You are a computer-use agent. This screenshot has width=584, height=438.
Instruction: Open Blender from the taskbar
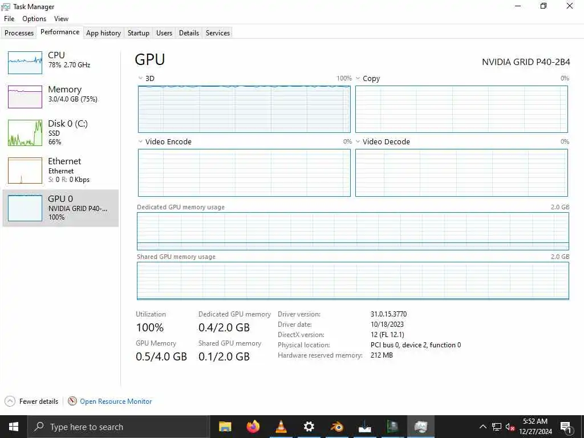click(x=336, y=427)
